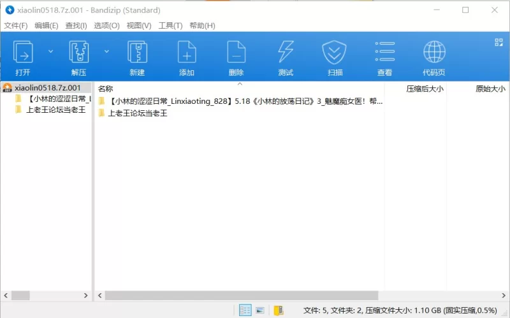Screen dimensions: 510x318
Task: Click the Extract (解压) toolbar icon
Action: 78,52
